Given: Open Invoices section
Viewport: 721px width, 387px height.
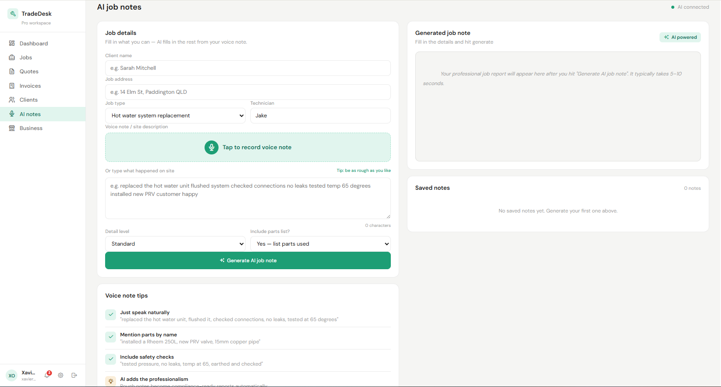Looking at the screenshot, I should (43, 86).
